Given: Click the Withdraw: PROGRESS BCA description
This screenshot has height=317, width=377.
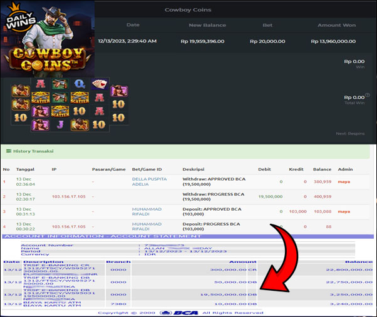Looking at the screenshot, I should coord(214,196).
